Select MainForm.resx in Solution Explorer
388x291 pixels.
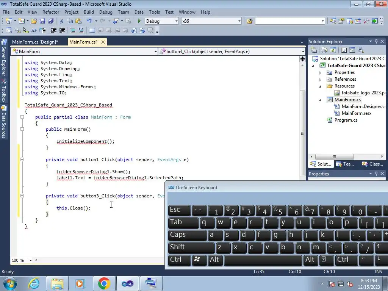click(x=356, y=113)
